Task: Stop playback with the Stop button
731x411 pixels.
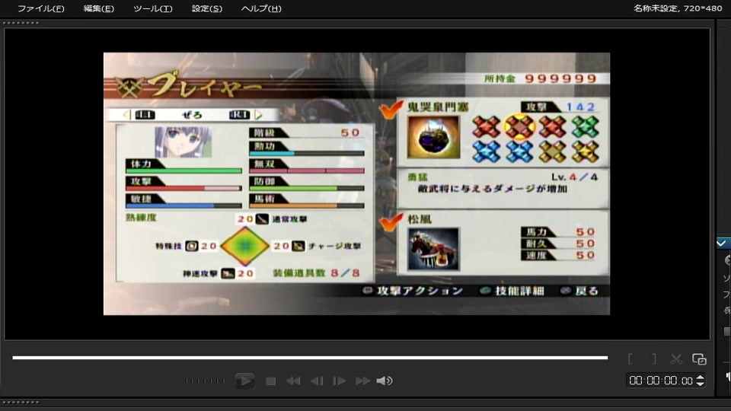Action: tap(270, 381)
